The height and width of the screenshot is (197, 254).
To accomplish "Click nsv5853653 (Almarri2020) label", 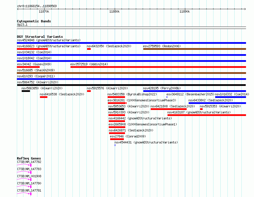I will coord(129,106).
